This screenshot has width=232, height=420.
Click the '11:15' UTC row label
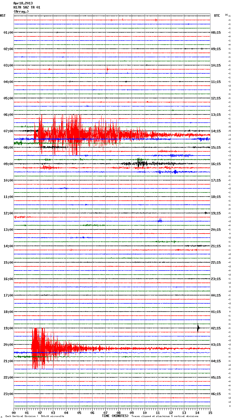pyautogui.click(x=216, y=82)
